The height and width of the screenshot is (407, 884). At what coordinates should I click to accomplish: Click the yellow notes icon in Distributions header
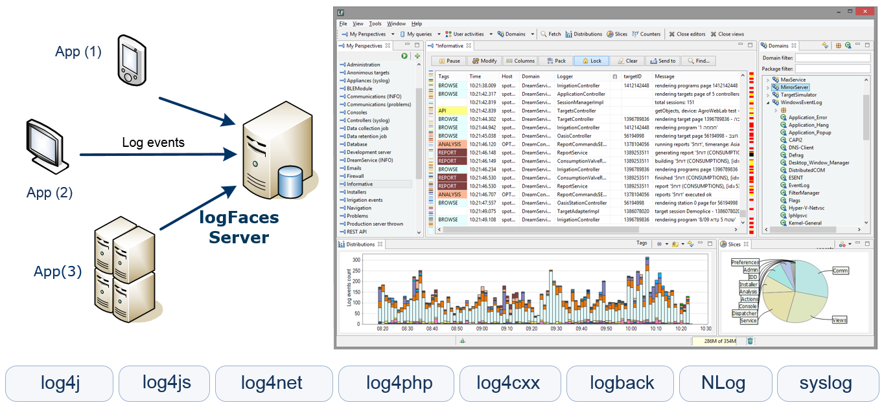click(x=675, y=244)
